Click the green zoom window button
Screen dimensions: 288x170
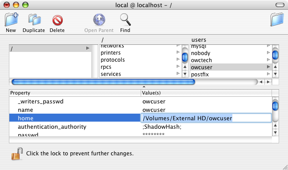[x=25, y=5]
